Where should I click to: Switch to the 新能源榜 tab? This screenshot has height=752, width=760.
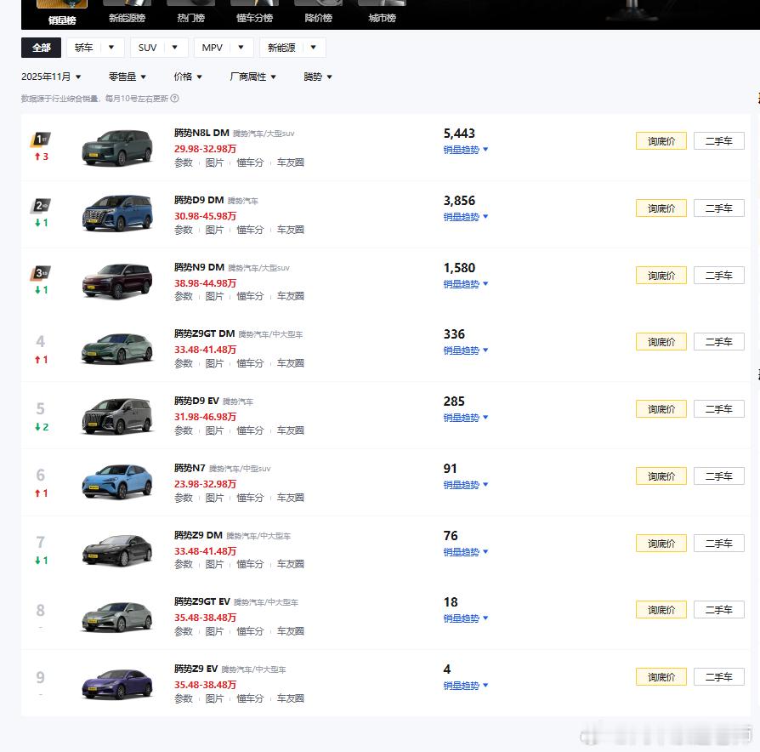(x=127, y=18)
